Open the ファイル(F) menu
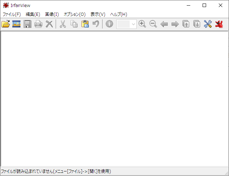Viewport: 229px width, 176px height. 12,14
